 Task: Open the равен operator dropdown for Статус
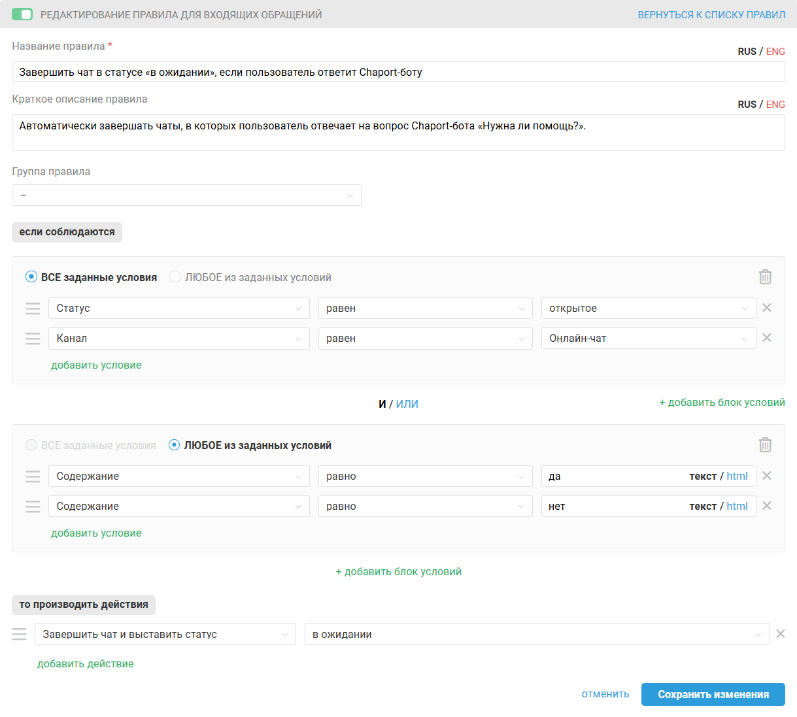[426, 308]
